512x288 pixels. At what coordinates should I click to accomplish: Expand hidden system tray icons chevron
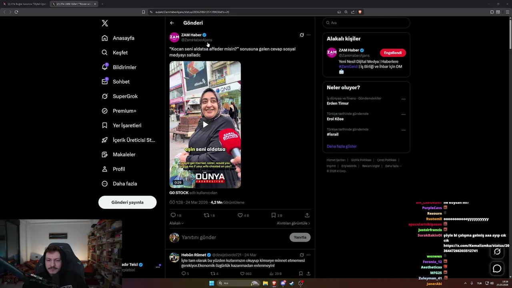[x=465, y=283]
